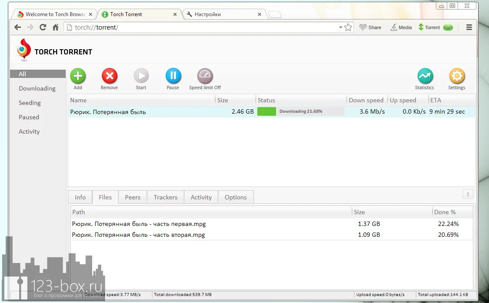Click the 9 min 29 sec ETA

point(447,111)
